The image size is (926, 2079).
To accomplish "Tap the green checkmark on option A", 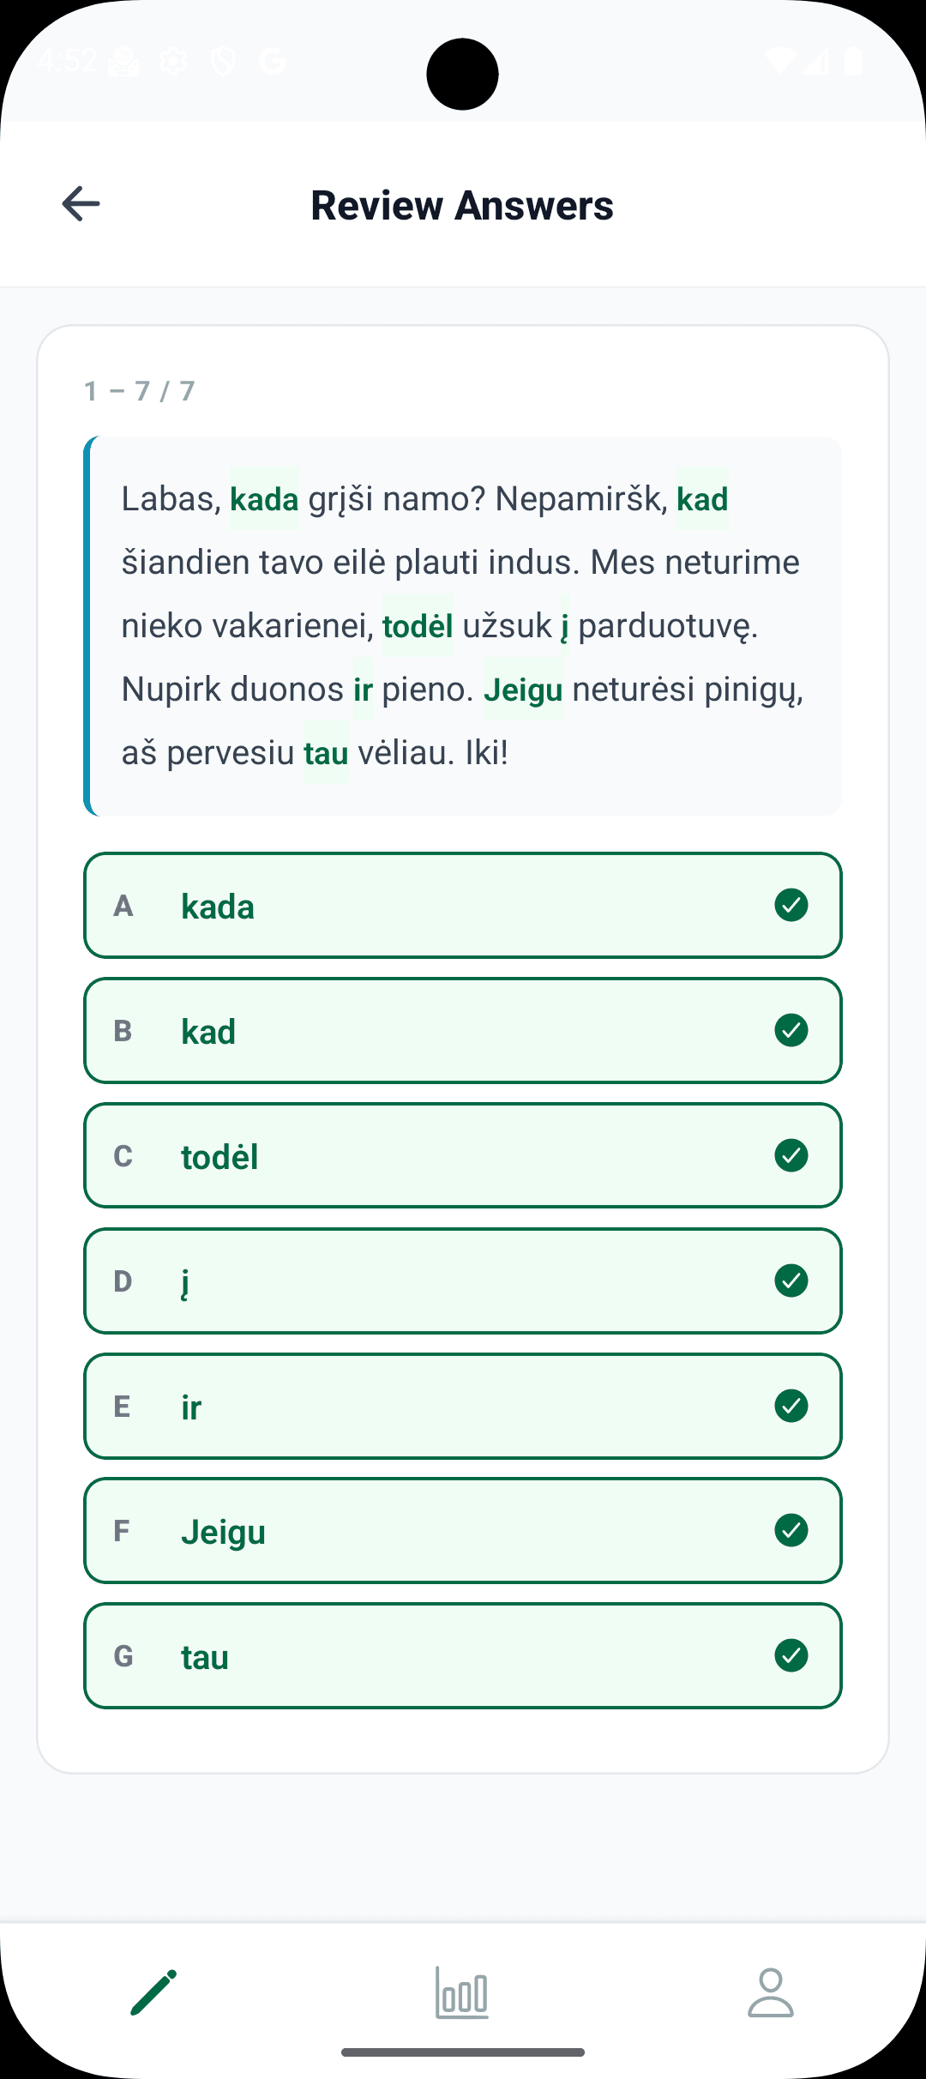I will click(791, 906).
